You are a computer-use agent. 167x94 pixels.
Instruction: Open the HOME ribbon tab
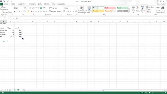(6, 4)
